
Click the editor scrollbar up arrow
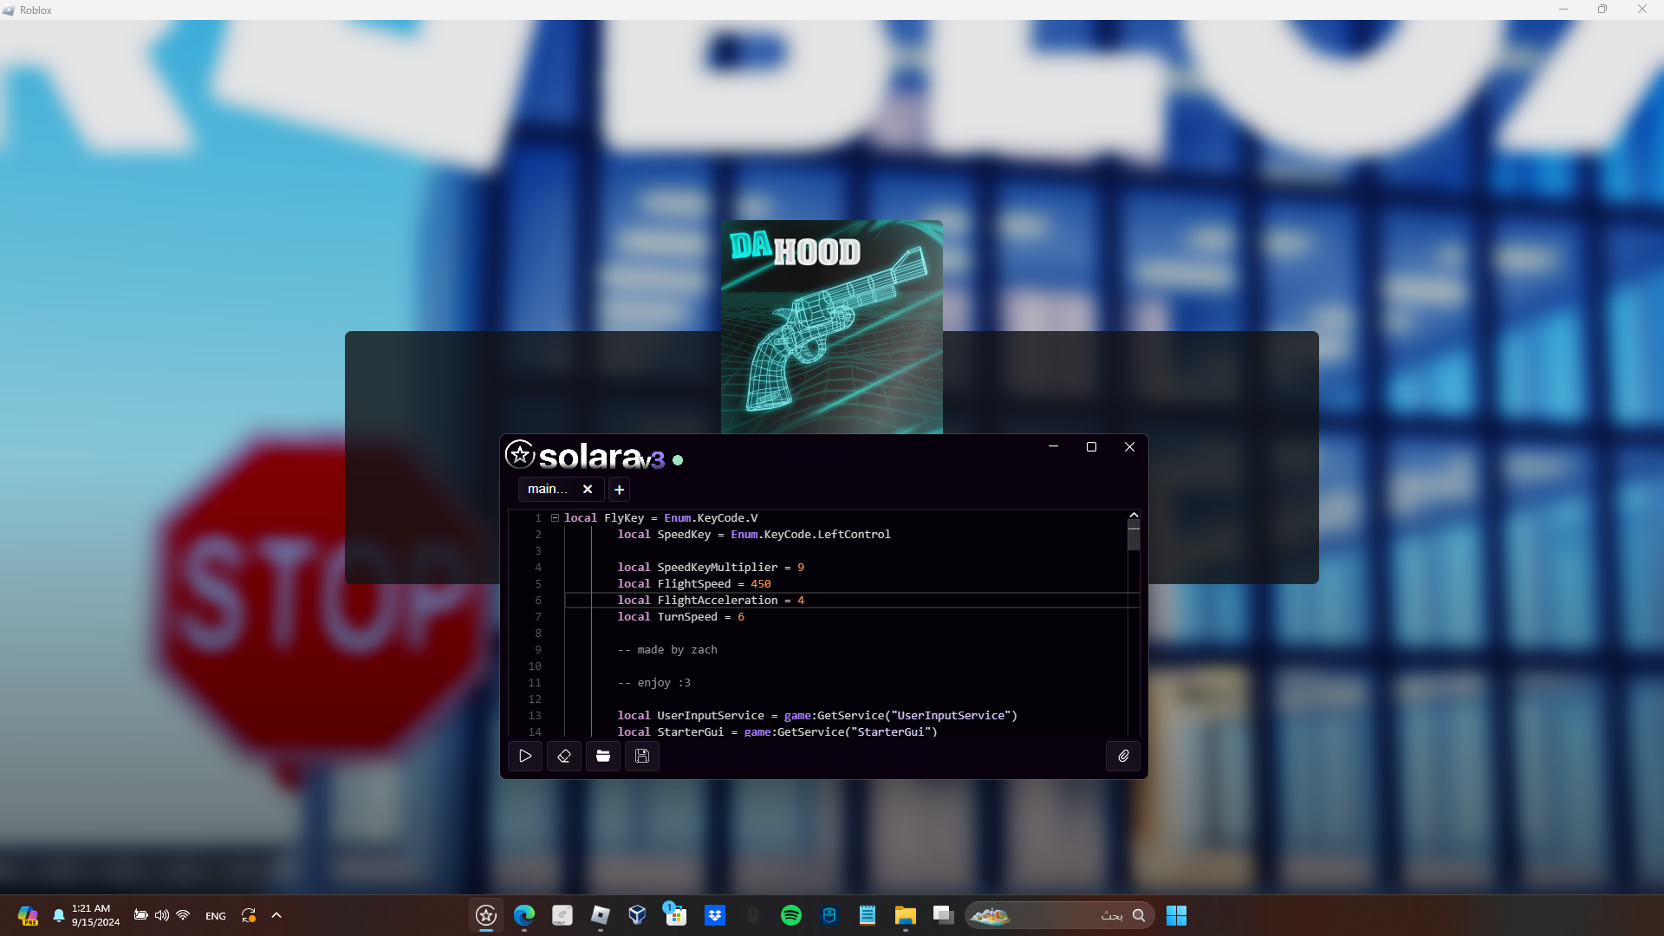click(x=1134, y=516)
